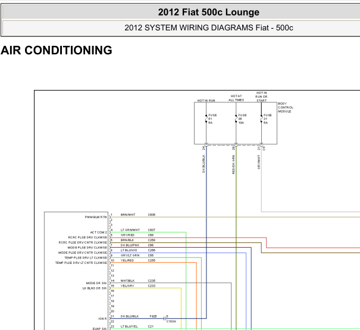This screenshot has height=330, width=360.
Task: Click '2012 SYSTEM WIRING DIAGRAMS Fiat - 500c' subtitle
Action: point(209,27)
